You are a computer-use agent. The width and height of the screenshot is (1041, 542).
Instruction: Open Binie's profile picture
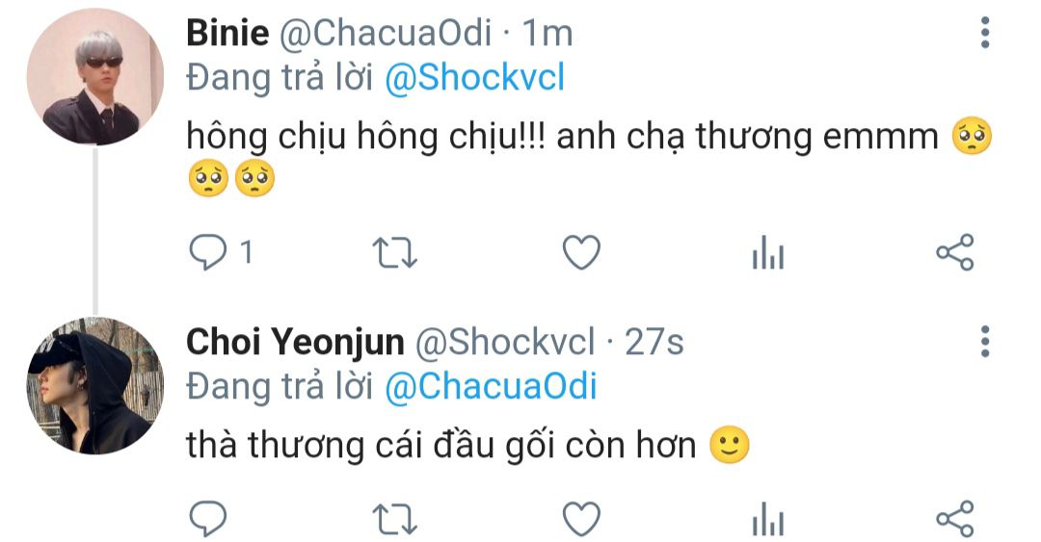click(94, 78)
